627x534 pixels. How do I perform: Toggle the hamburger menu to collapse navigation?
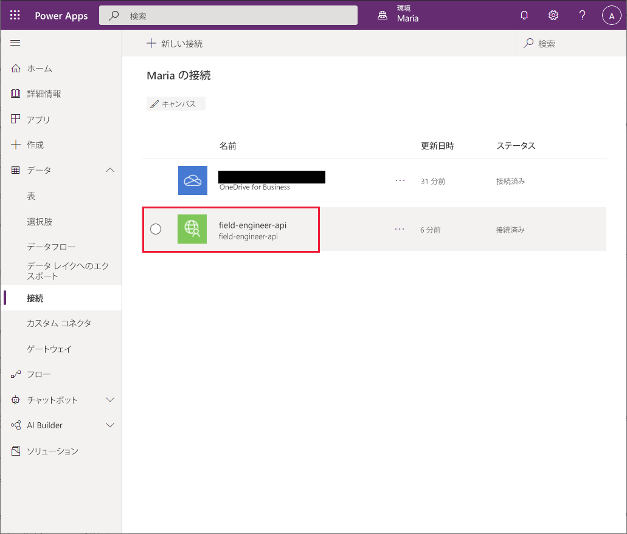point(15,43)
